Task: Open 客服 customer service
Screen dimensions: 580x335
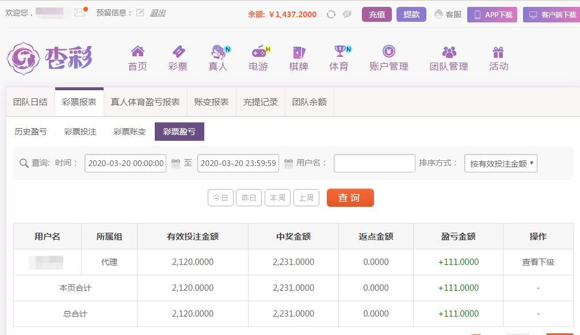Action: (448, 14)
